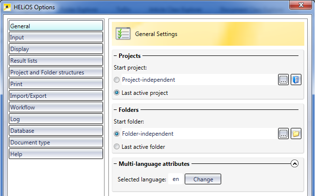The image size is (315, 196).
Task: Collapse the Folders section
Action: pyautogui.click(x=115, y=110)
